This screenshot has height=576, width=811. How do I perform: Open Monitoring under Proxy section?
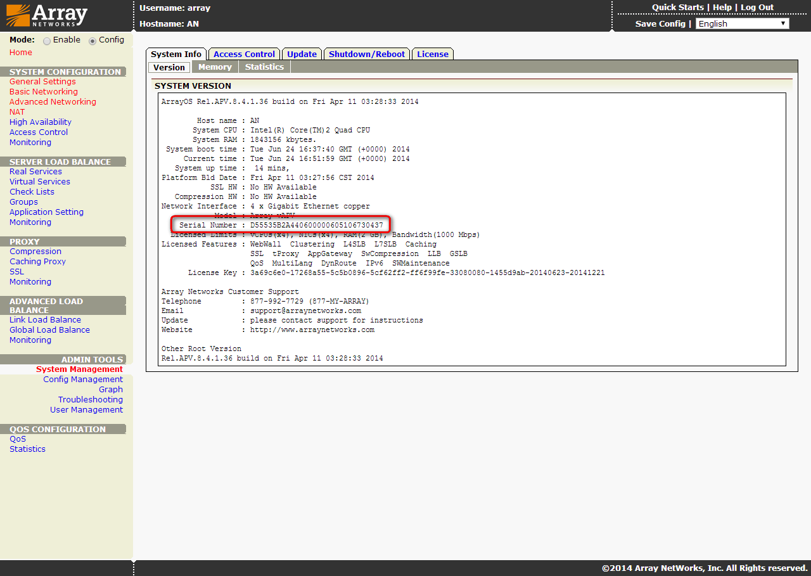click(30, 282)
